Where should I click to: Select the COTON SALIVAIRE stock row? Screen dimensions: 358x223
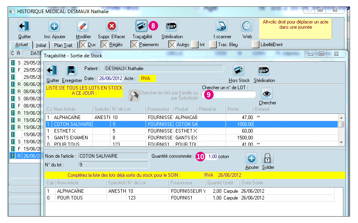[192, 124]
